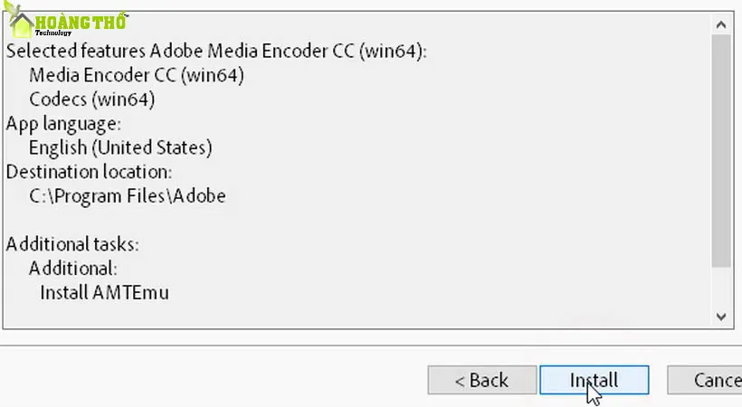742x407 pixels.
Task: Click the 'Destination location:' heading
Action: 89,171
